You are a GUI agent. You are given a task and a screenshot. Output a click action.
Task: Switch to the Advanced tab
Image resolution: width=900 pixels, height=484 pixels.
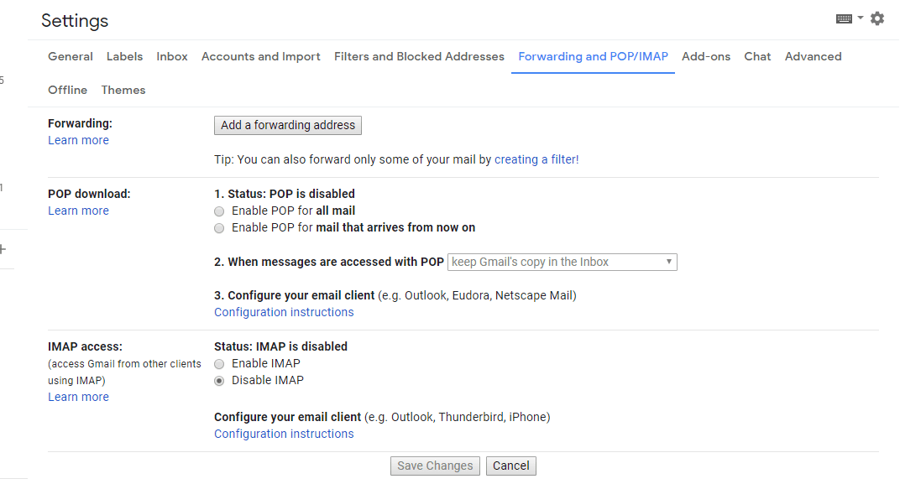813,57
